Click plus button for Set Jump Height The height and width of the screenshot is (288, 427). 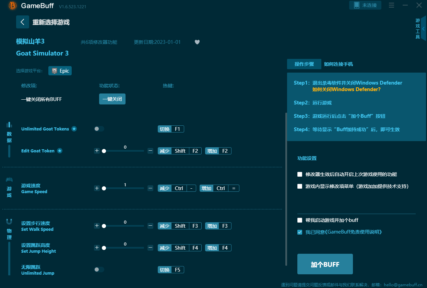pos(97,248)
